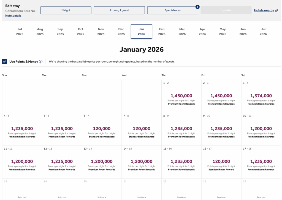Screen dimensions: 282x200
Task: Switch to the Feb 2026 month tab
Action: pos(162,32)
